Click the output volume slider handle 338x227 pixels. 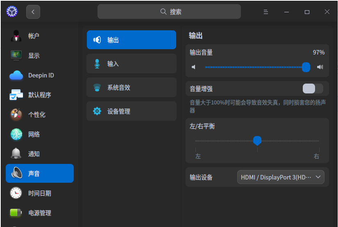tap(306, 67)
